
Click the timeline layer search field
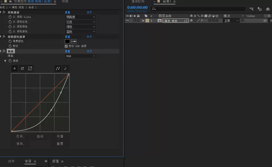198,9
